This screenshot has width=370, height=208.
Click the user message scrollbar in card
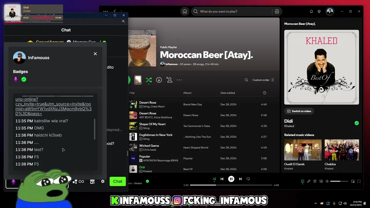click(x=95, y=129)
